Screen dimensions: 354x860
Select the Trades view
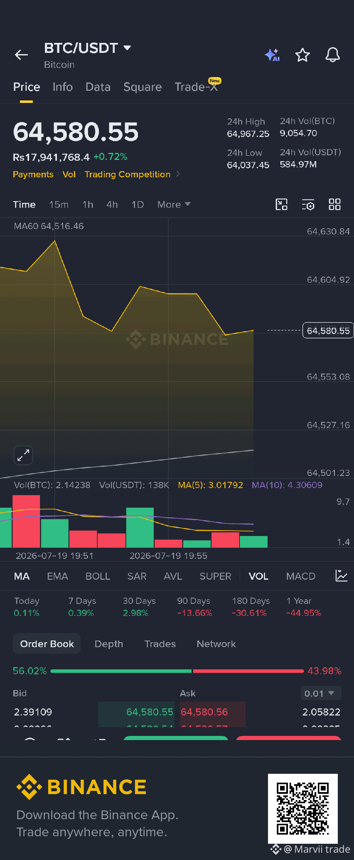click(160, 643)
